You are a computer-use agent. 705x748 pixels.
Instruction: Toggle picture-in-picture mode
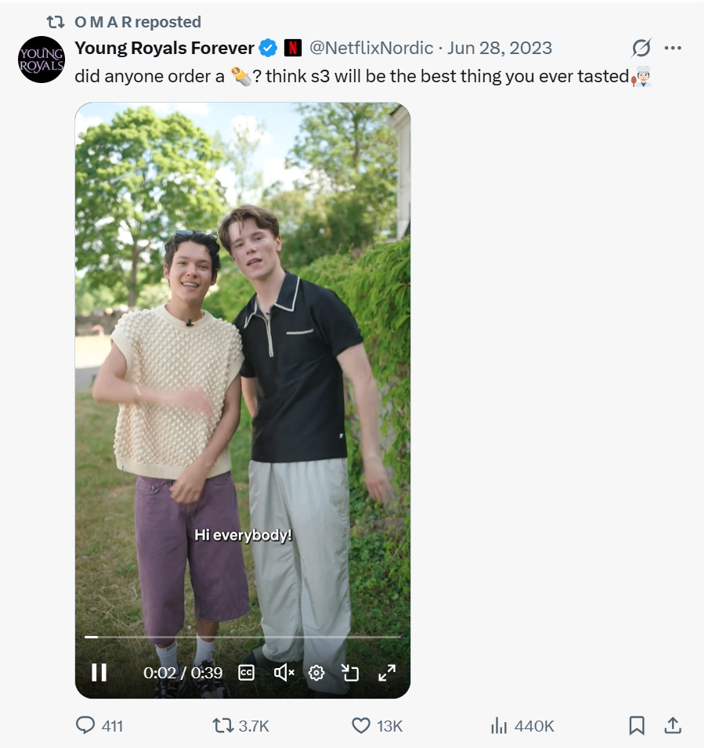pos(349,672)
